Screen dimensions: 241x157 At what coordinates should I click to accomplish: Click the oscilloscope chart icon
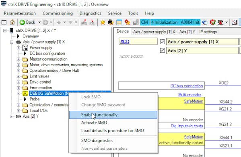click(x=235, y=22)
